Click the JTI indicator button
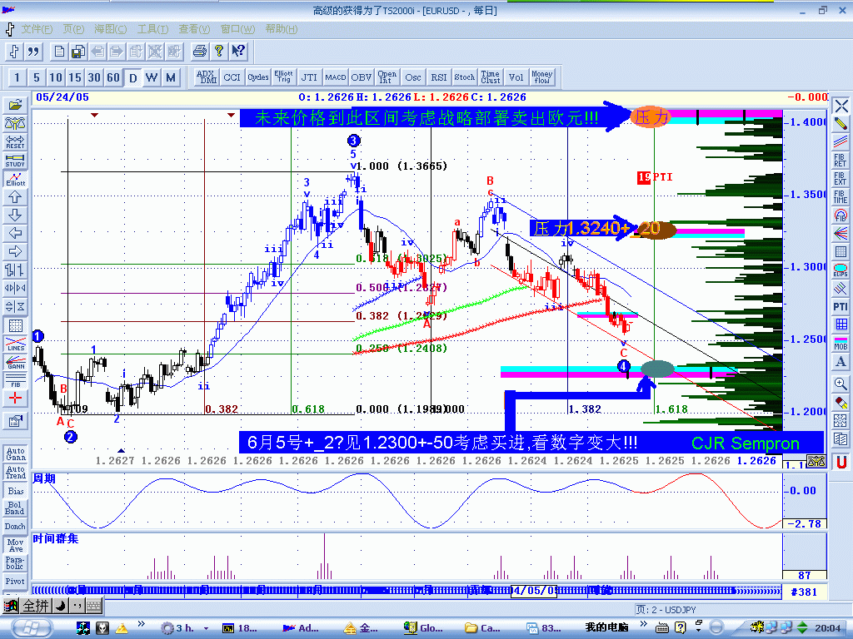This screenshot has width=853, height=639. point(310,77)
